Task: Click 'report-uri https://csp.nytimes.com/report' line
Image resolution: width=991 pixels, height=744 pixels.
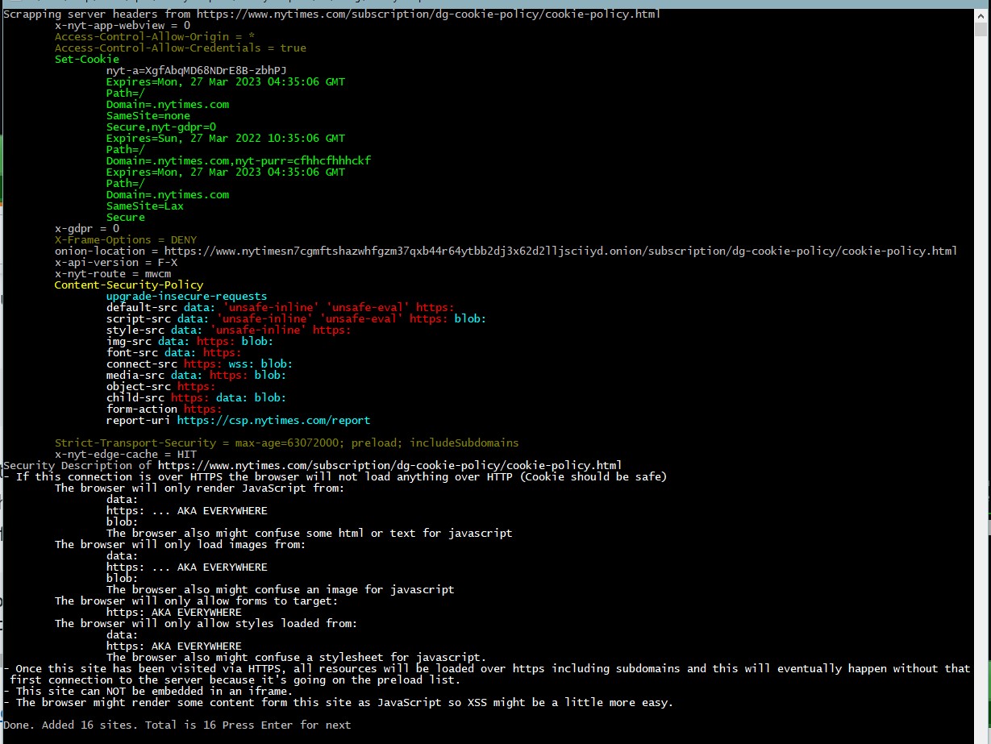Action: [x=239, y=420]
